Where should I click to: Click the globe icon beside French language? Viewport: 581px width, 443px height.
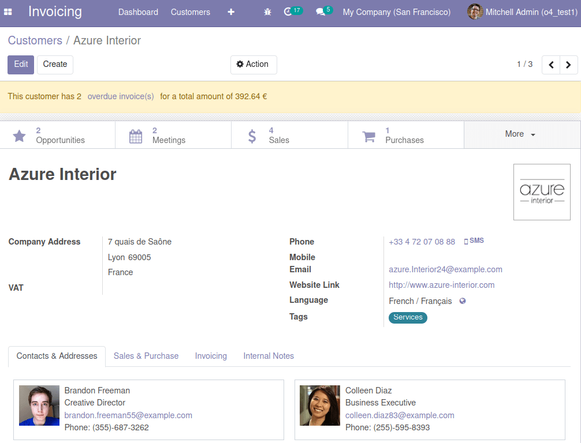point(463,301)
